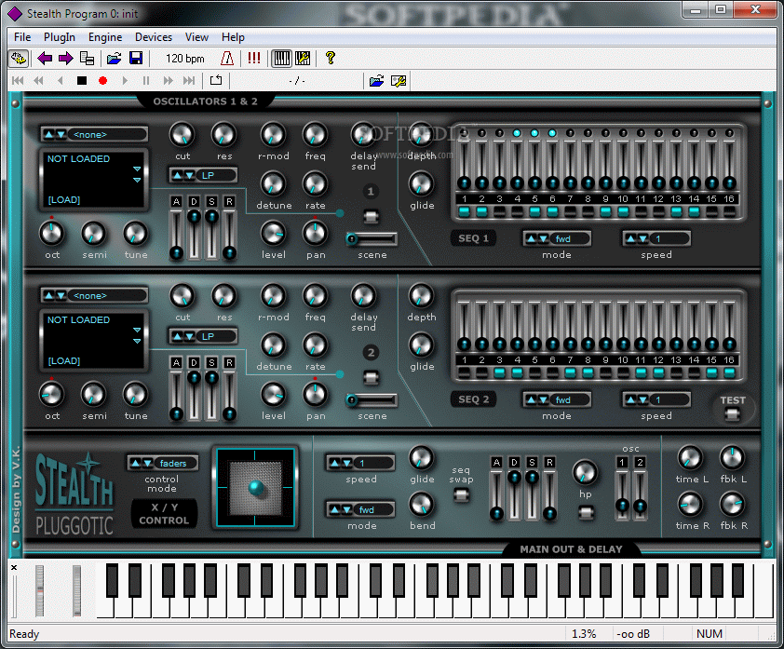784x649 pixels.
Task: Change SEQ 2 speed selector
Action: [x=656, y=399]
